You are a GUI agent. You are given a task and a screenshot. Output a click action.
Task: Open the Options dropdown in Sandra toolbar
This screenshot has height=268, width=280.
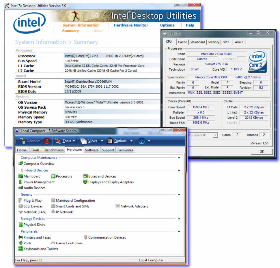coord(120,141)
